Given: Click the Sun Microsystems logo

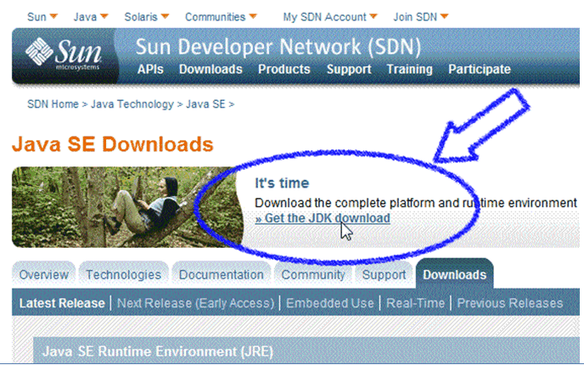Looking at the screenshot, I should (x=64, y=54).
